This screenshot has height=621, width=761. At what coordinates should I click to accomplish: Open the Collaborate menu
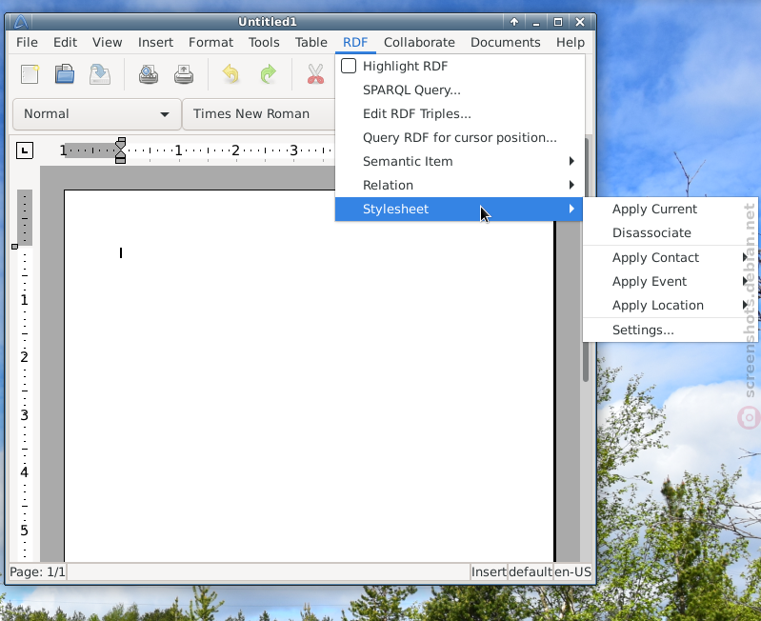(419, 42)
